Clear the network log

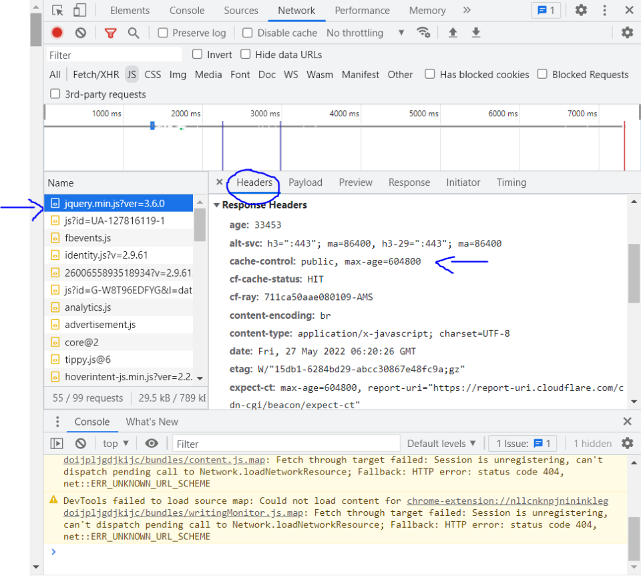[81, 33]
